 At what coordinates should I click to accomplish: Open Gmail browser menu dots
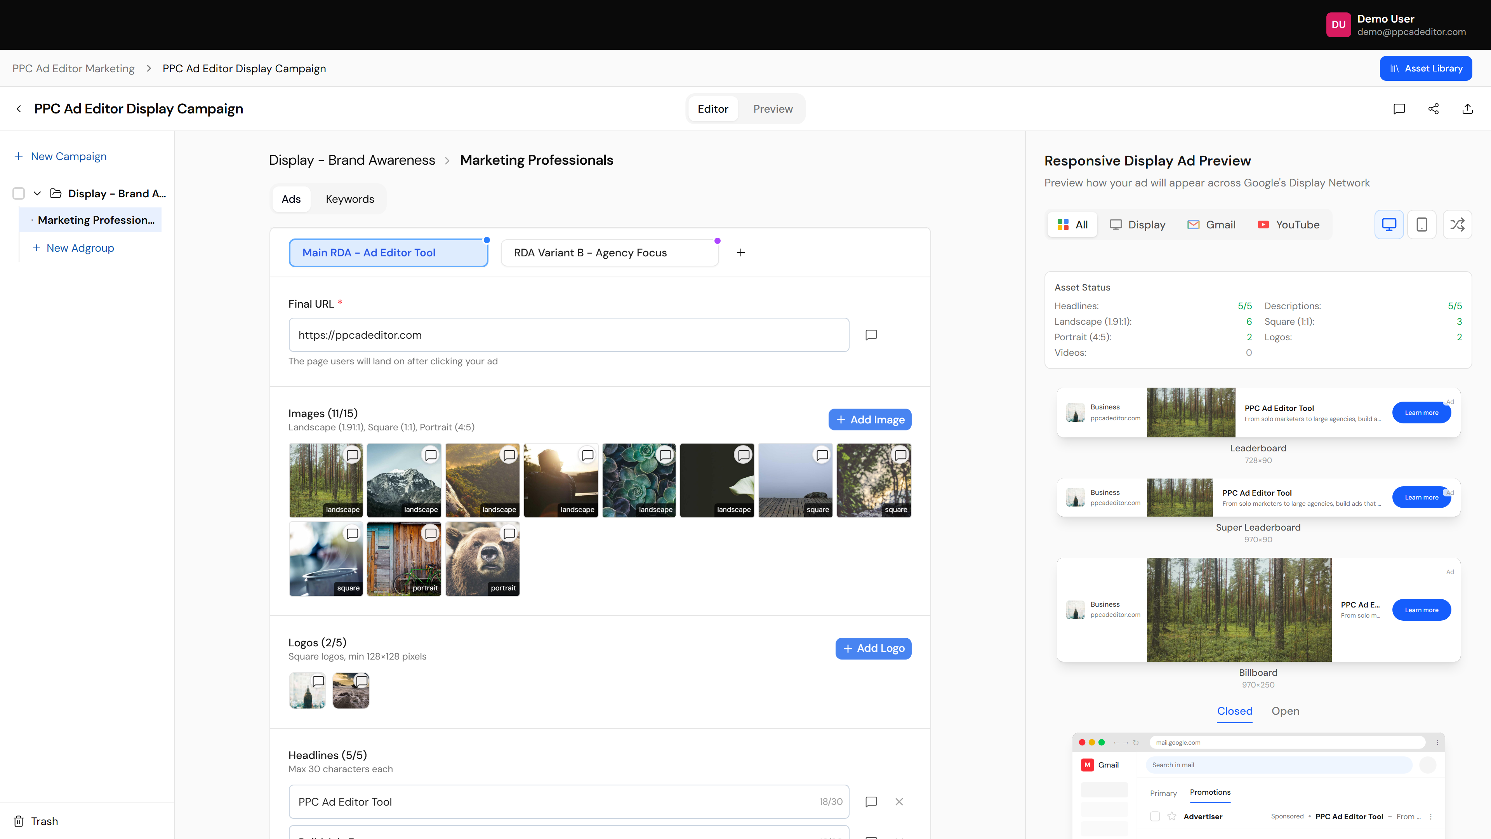(x=1437, y=742)
